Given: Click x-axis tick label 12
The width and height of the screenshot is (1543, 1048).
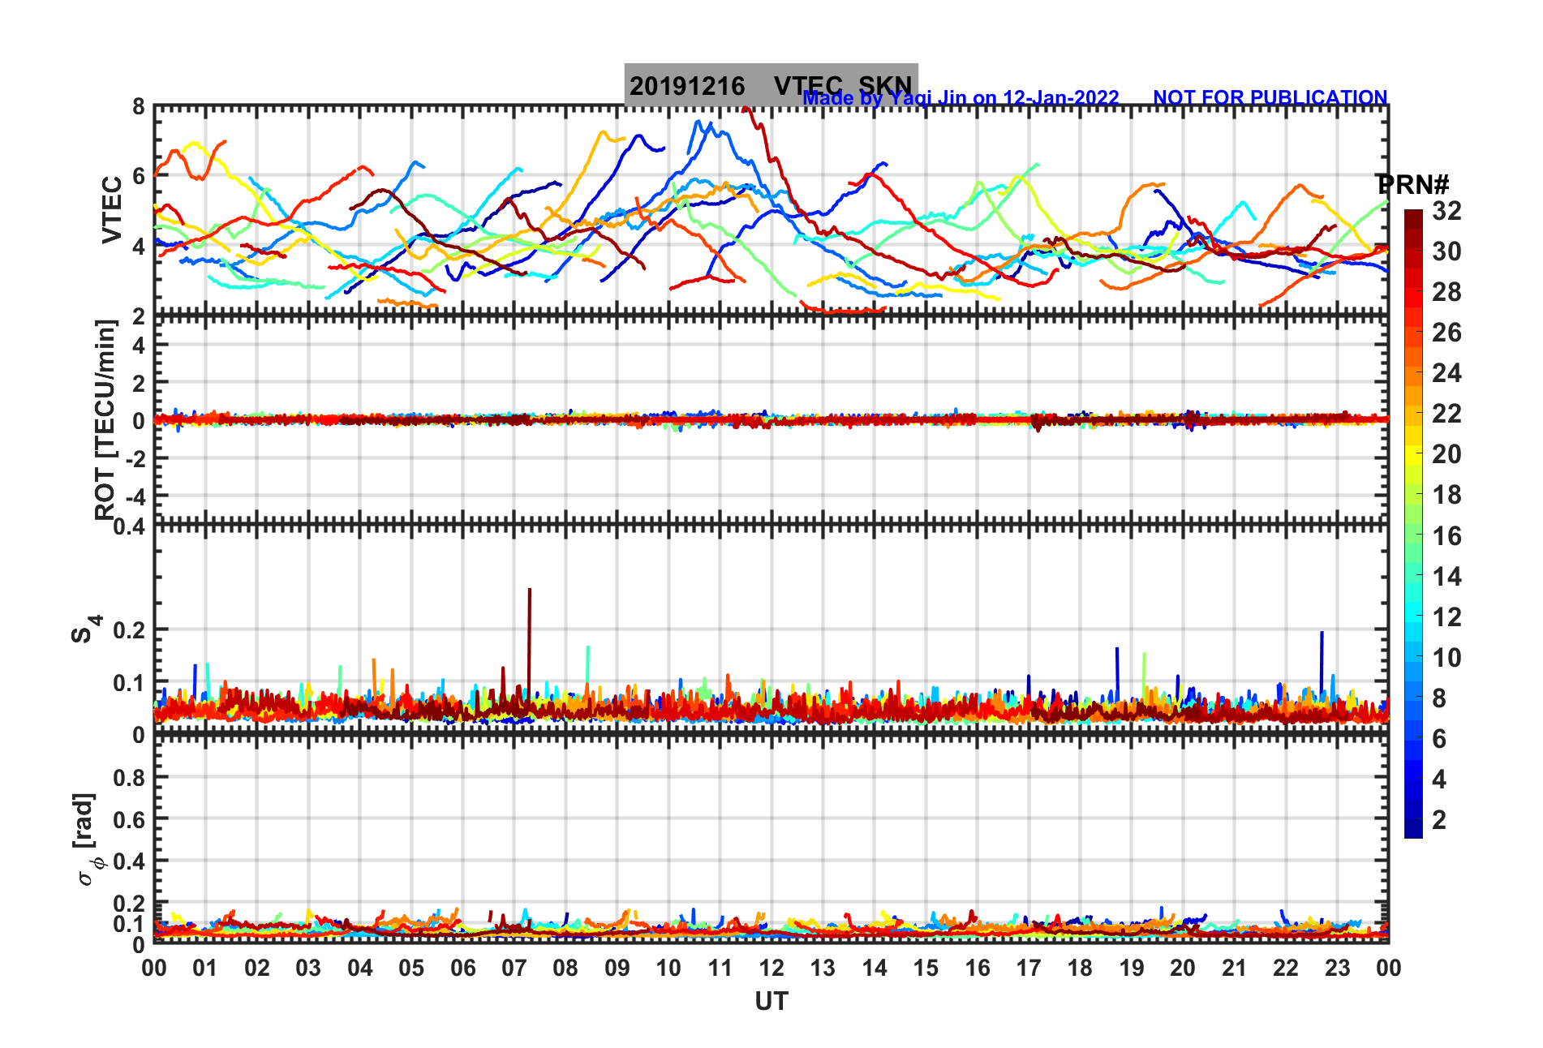Looking at the screenshot, I should (771, 968).
